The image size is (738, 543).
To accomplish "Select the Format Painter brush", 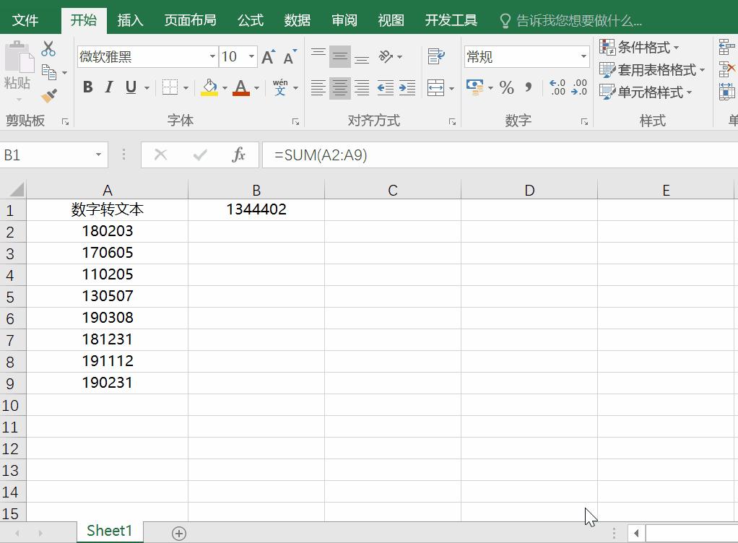I will pyautogui.click(x=49, y=95).
